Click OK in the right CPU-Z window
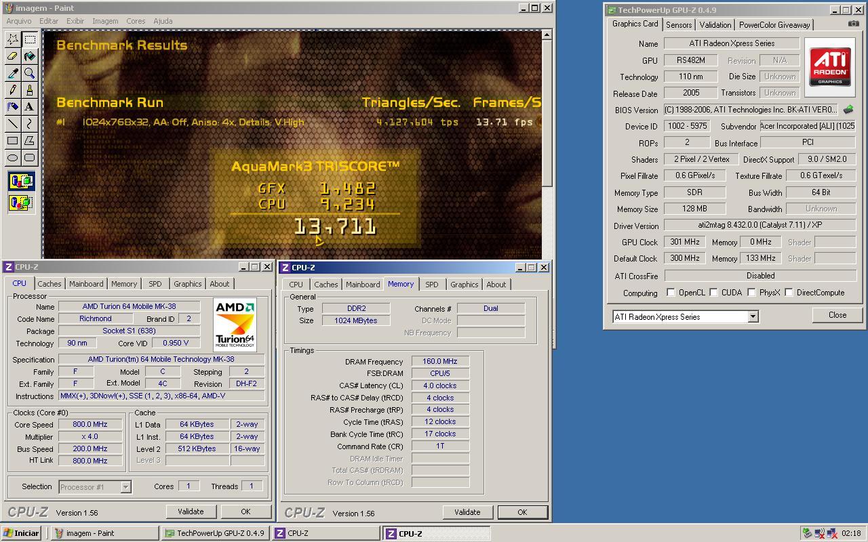 [522, 512]
